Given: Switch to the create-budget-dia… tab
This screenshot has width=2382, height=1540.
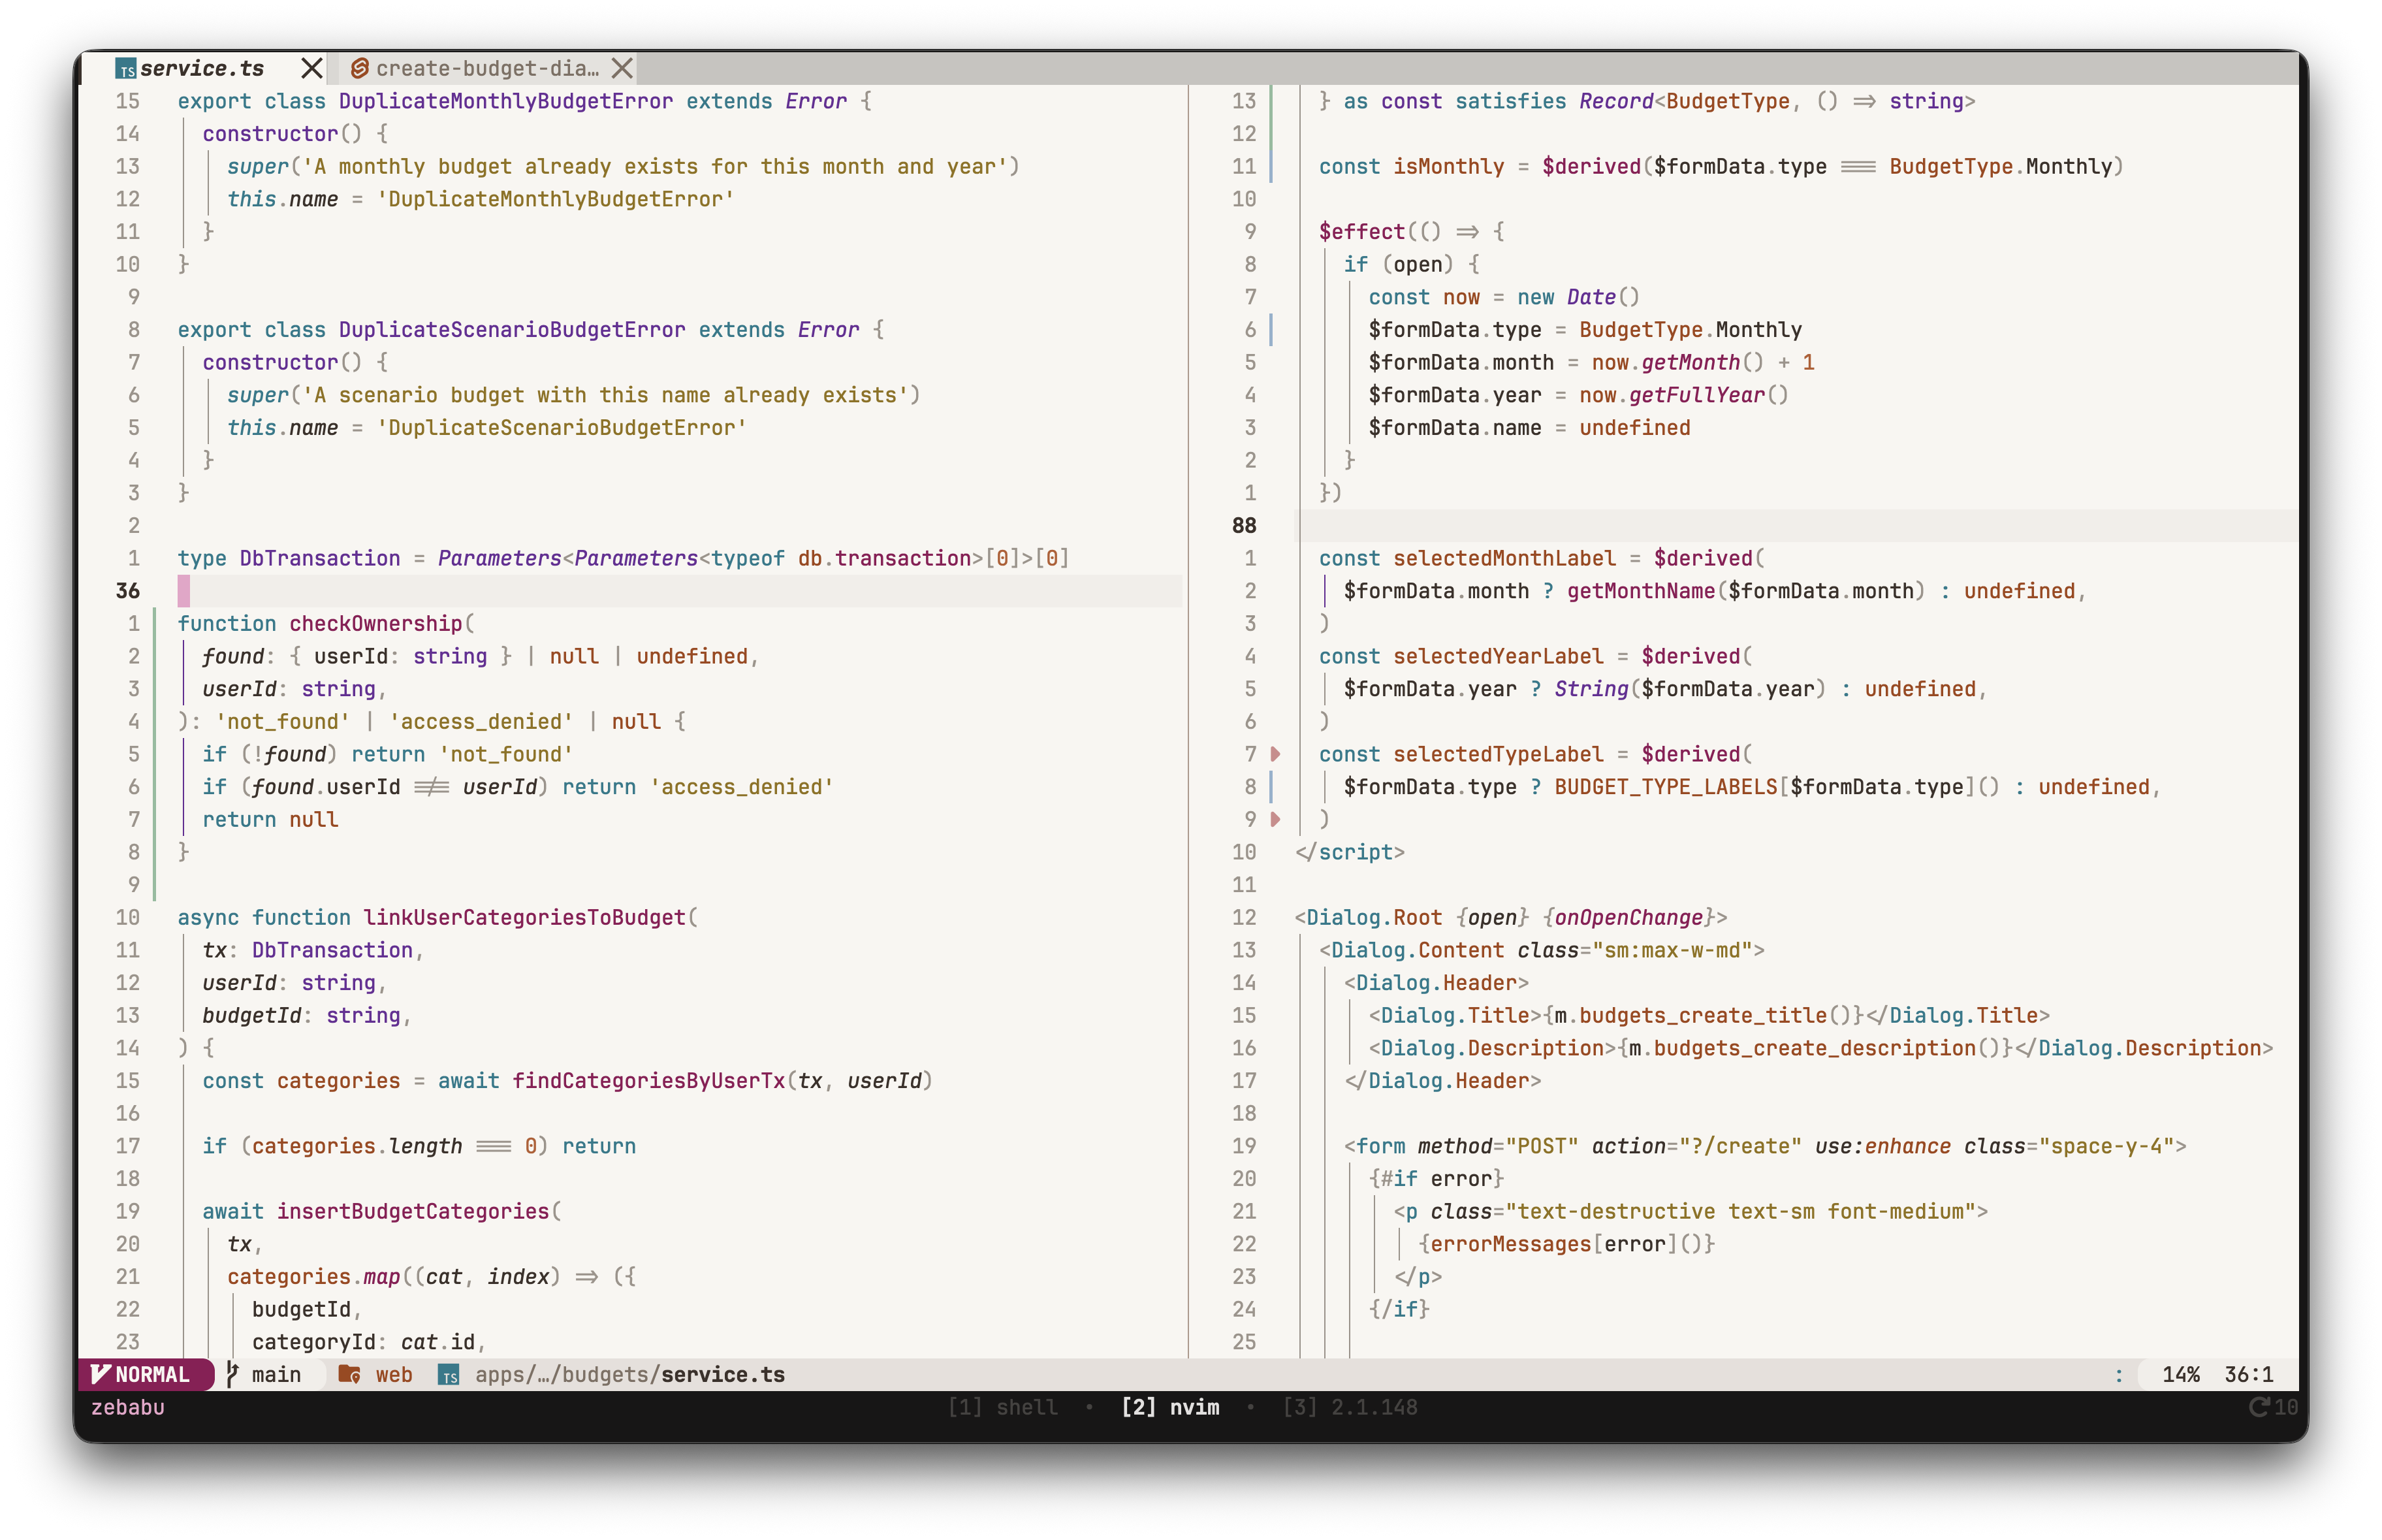Looking at the screenshot, I should pos(488,68).
